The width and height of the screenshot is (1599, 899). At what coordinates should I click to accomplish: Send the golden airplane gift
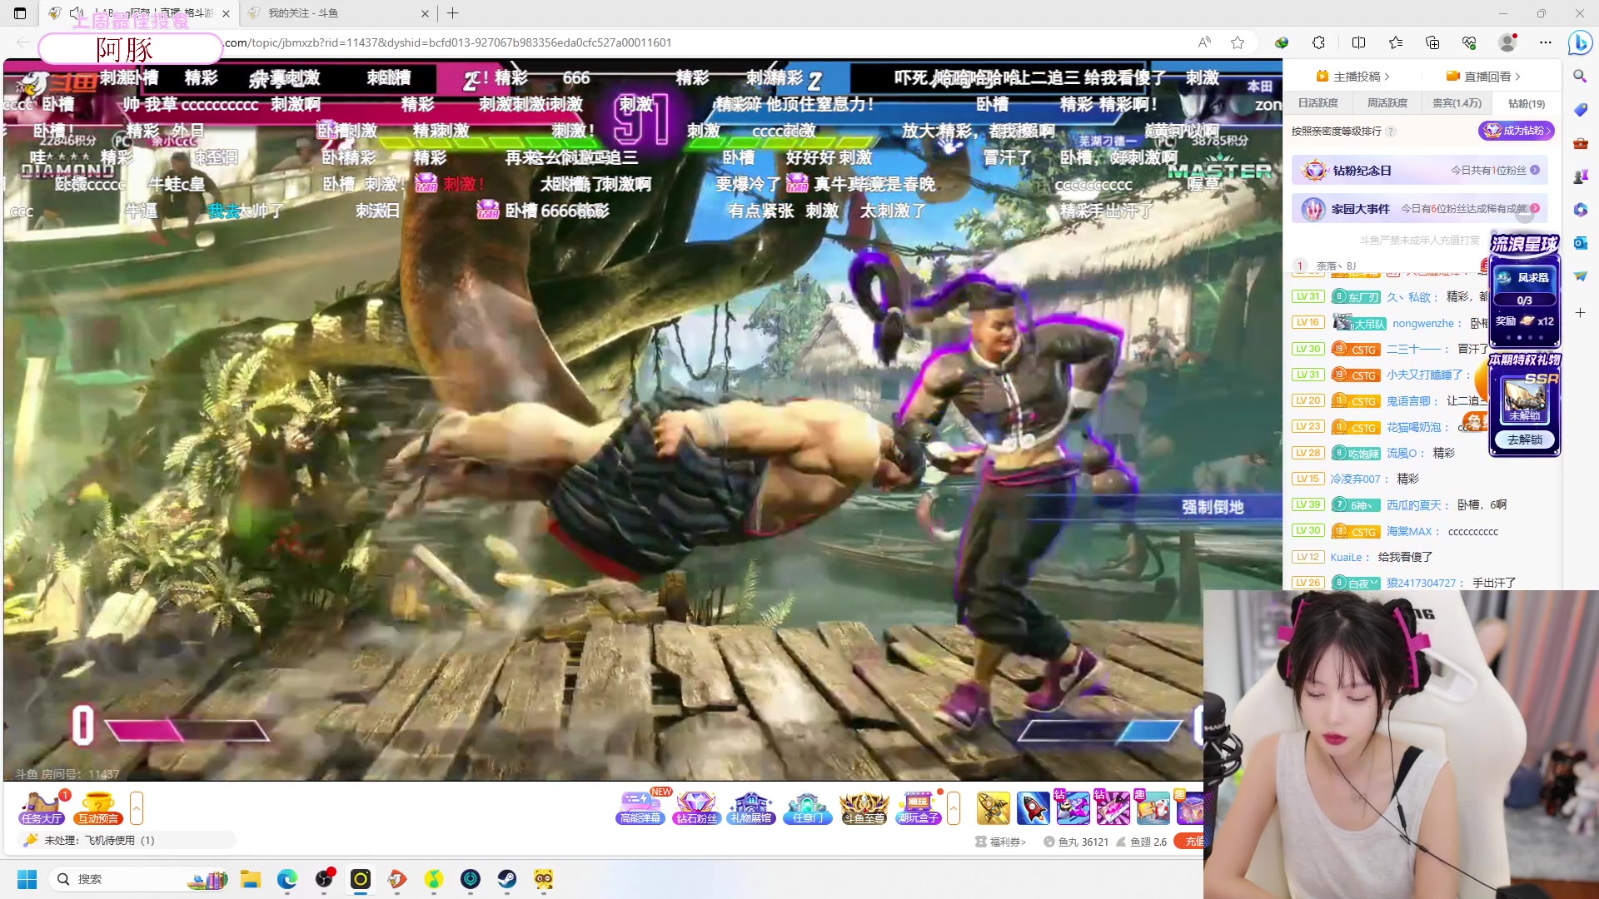tap(993, 807)
